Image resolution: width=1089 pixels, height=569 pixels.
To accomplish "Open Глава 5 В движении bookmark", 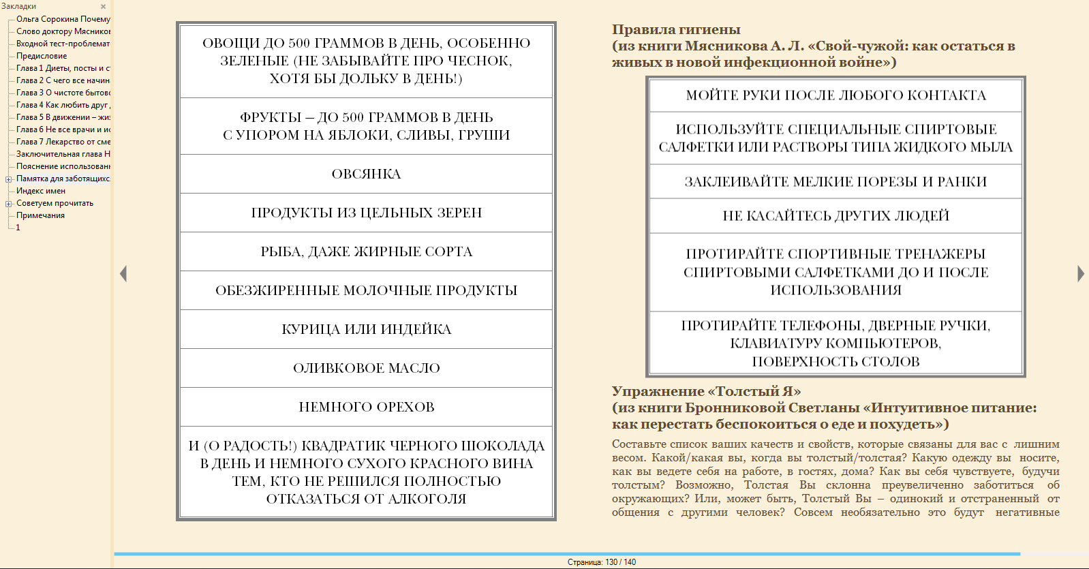I will pos(63,117).
